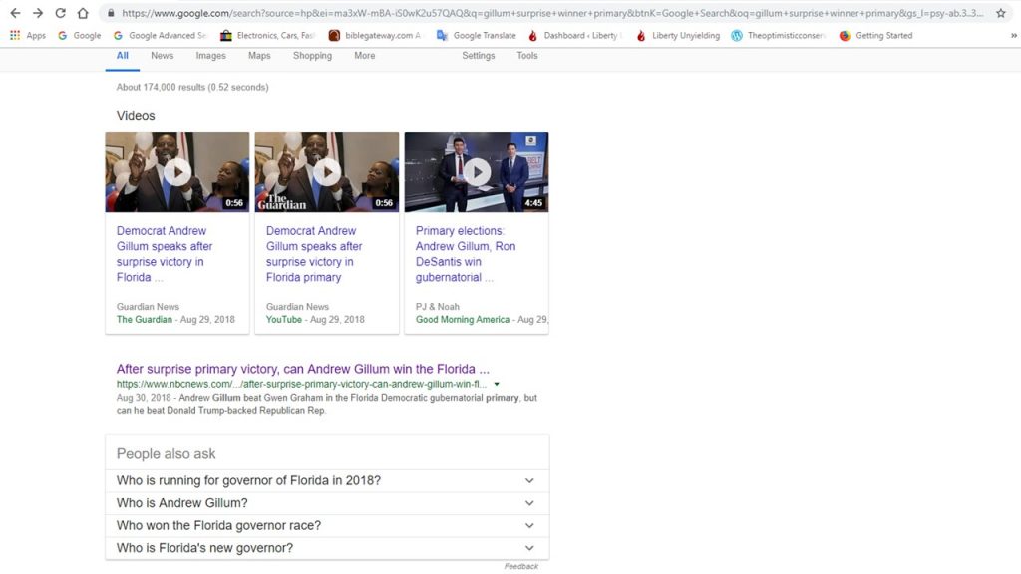Open the Google Advanced Search bookmark
Viewport: 1021px width, 574px height.
point(160,35)
